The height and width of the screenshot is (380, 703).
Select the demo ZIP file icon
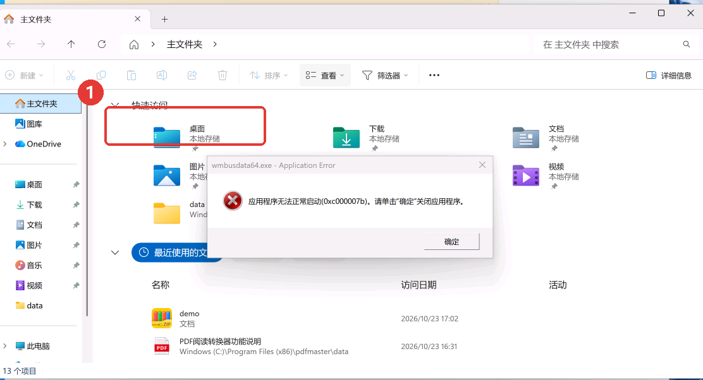pyautogui.click(x=162, y=318)
